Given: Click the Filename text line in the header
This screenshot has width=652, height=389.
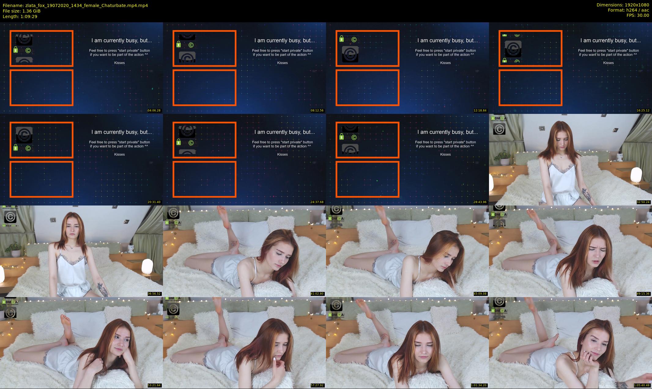Looking at the screenshot, I should click(x=75, y=5).
